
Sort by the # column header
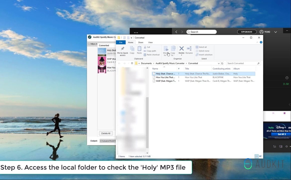pyautogui.click(x=179, y=69)
